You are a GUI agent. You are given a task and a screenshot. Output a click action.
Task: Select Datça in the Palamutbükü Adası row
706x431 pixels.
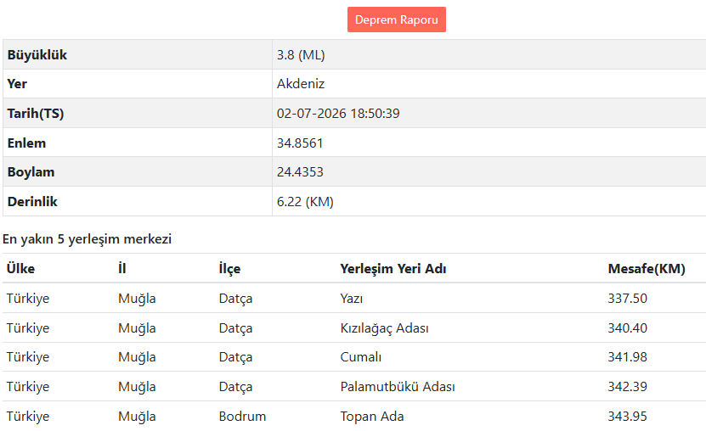[x=235, y=387]
